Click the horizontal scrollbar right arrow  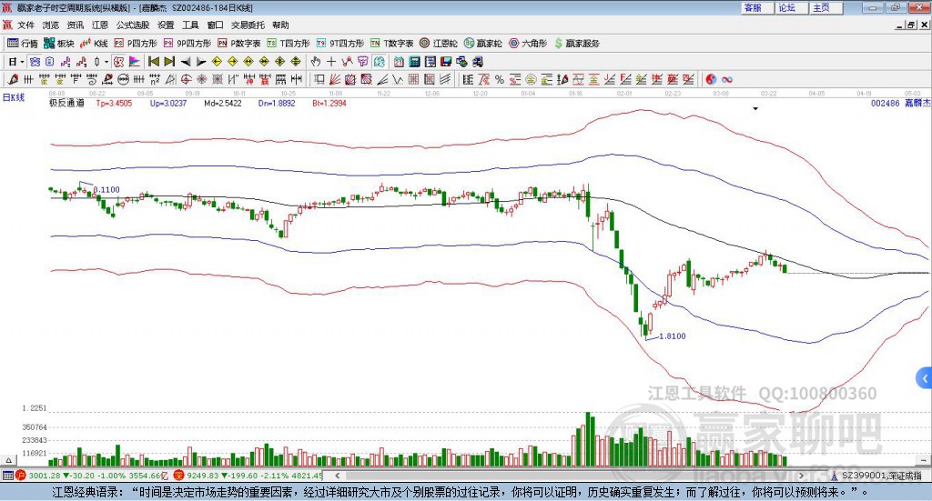click(801, 476)
